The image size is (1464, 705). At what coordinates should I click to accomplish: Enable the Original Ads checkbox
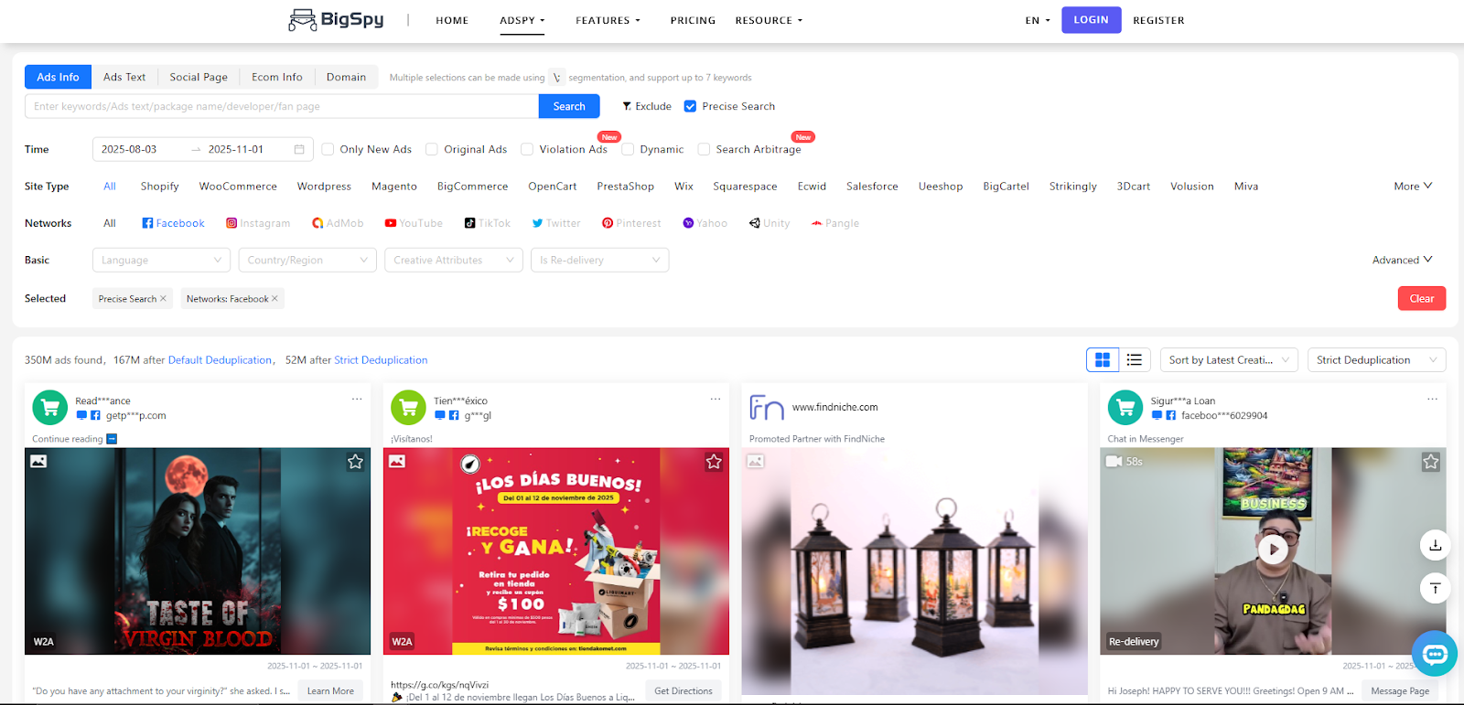(432, 149)
